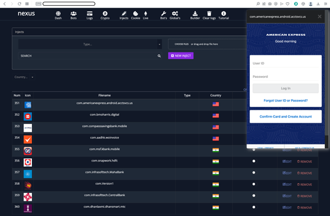Click the Password field in the preview
Image resolution: width=330 pixels, height=216 pixels.
[286, 77]
